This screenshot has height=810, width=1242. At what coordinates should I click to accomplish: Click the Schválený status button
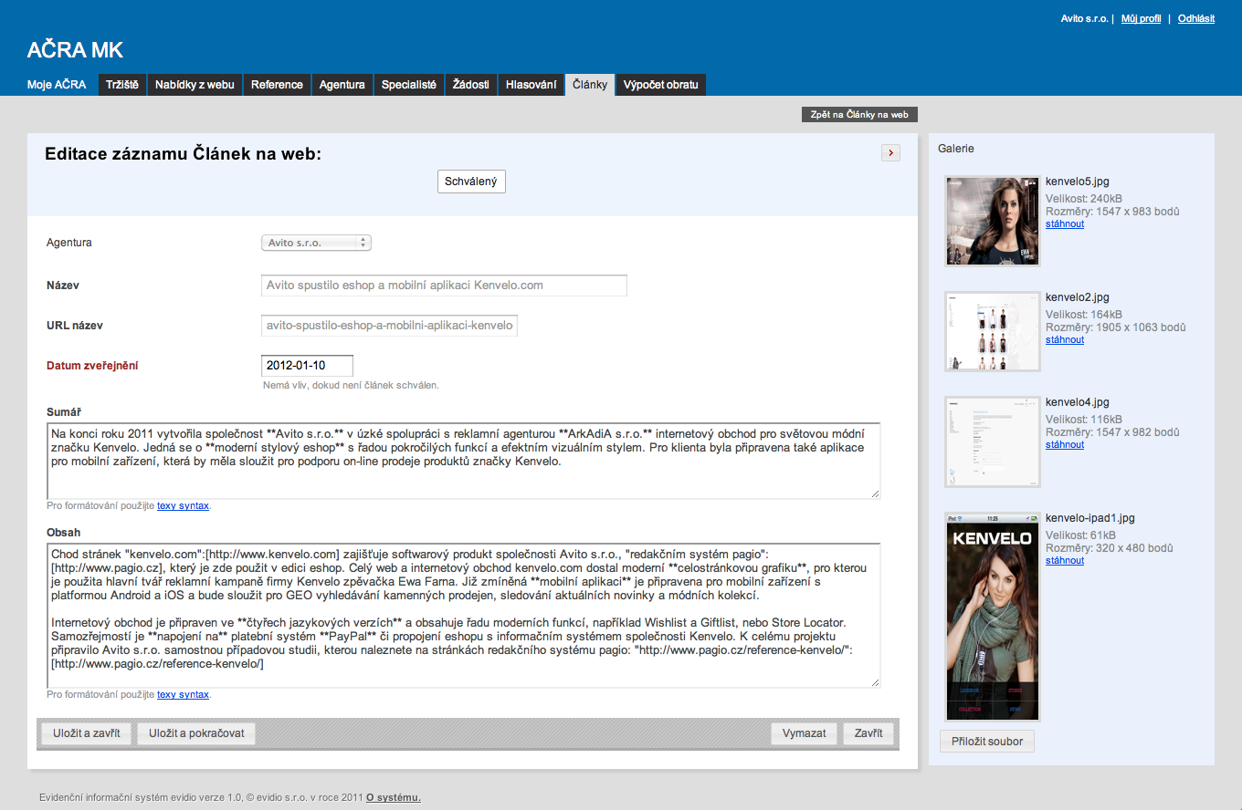471,182
